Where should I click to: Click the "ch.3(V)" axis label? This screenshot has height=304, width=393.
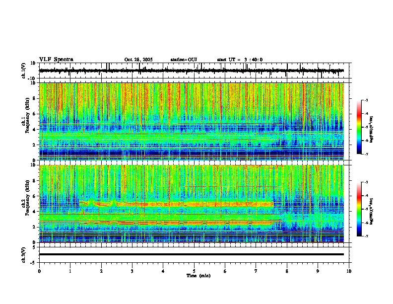coord(24,255)
